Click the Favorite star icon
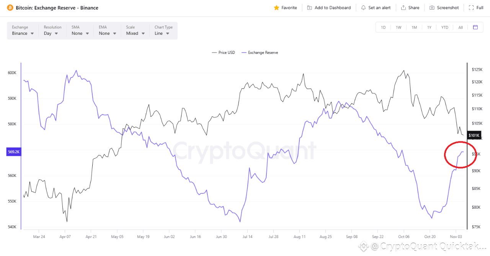 (276, 8)
